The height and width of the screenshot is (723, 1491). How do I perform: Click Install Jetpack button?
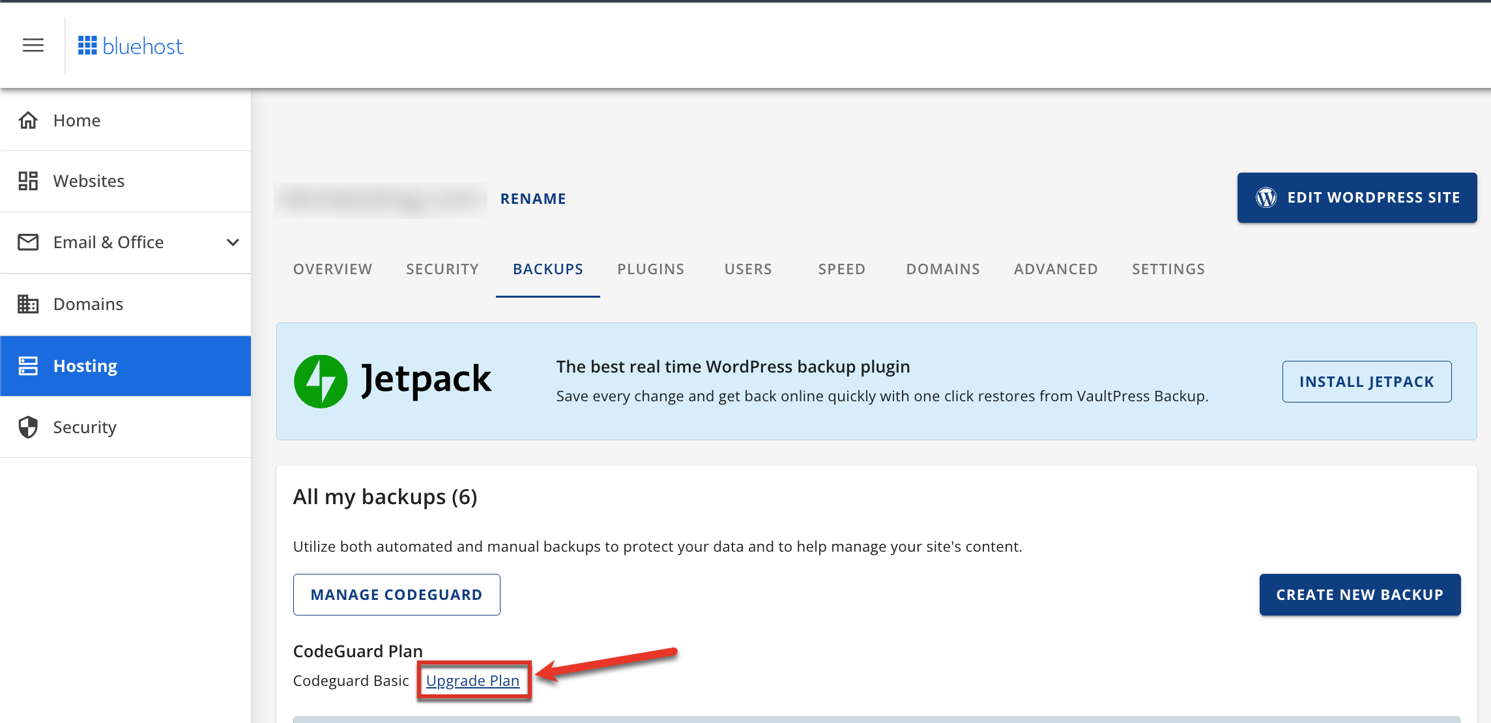1367,382
